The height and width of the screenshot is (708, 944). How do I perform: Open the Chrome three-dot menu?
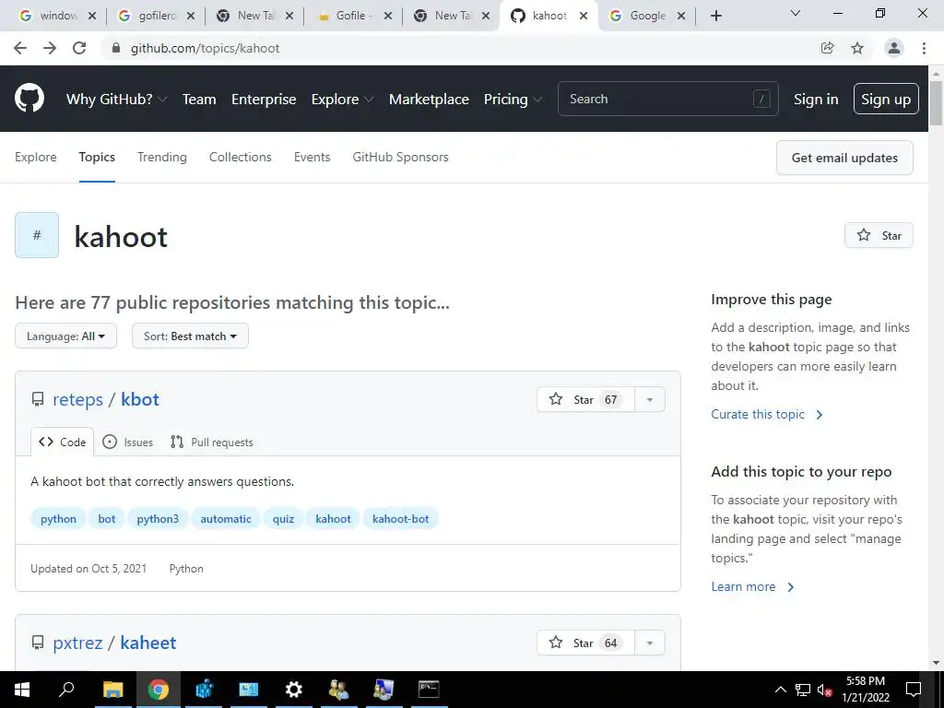tap(924, 48)
